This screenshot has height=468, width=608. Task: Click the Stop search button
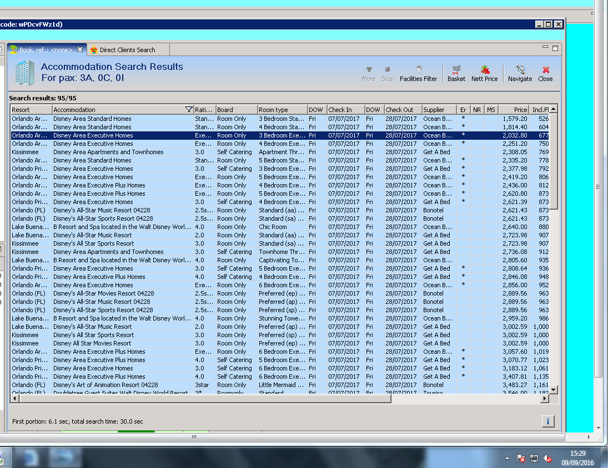tap(388, 74)
